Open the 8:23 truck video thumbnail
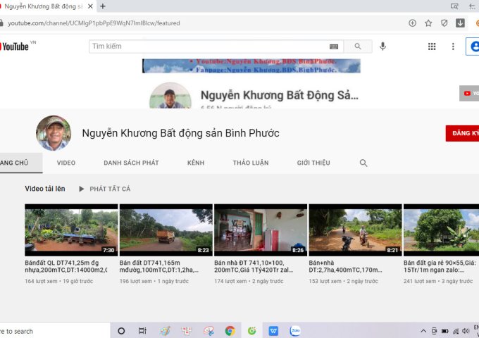The height and width of the screenshot is (338, 479). 166,230
